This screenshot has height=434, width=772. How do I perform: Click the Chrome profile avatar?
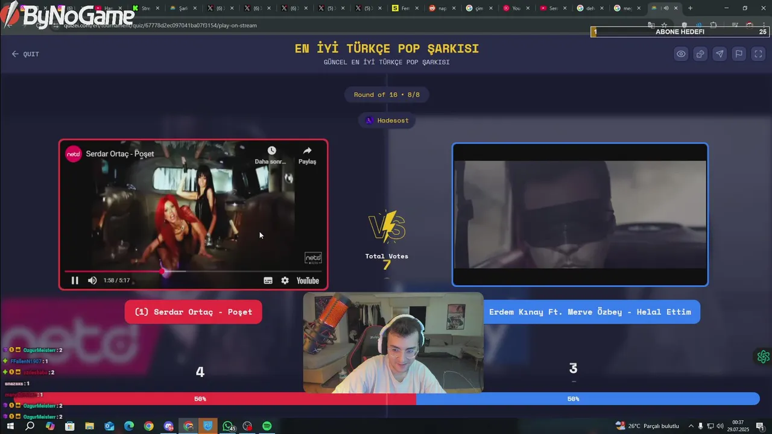click(750, 25)
